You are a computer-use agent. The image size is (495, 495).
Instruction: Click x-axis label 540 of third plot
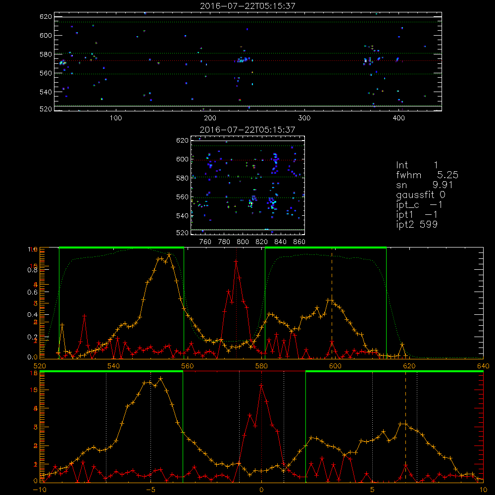[x=114, y=366]
